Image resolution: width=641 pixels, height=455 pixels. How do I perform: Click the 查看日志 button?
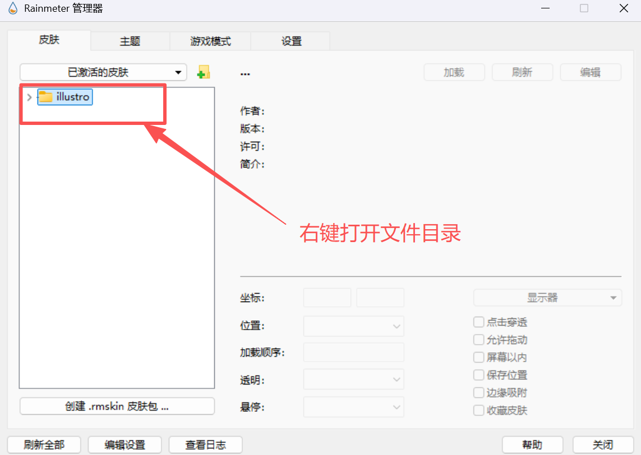pyautogui.click(x=206, y=445)
